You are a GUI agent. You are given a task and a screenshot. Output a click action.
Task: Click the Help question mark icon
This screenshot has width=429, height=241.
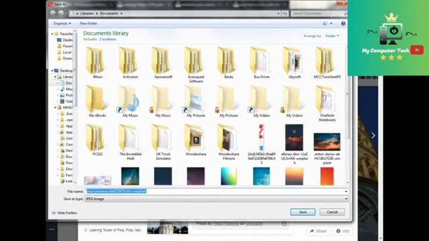point(343,23)
